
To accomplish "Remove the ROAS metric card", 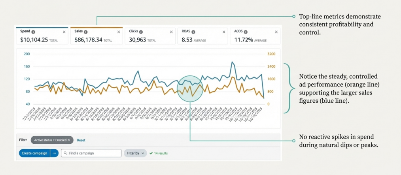I will [x=224, y=32].
